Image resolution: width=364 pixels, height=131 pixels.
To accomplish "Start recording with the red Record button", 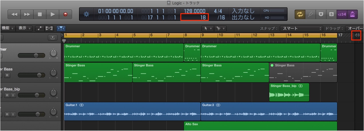I will tap(66, 14).
